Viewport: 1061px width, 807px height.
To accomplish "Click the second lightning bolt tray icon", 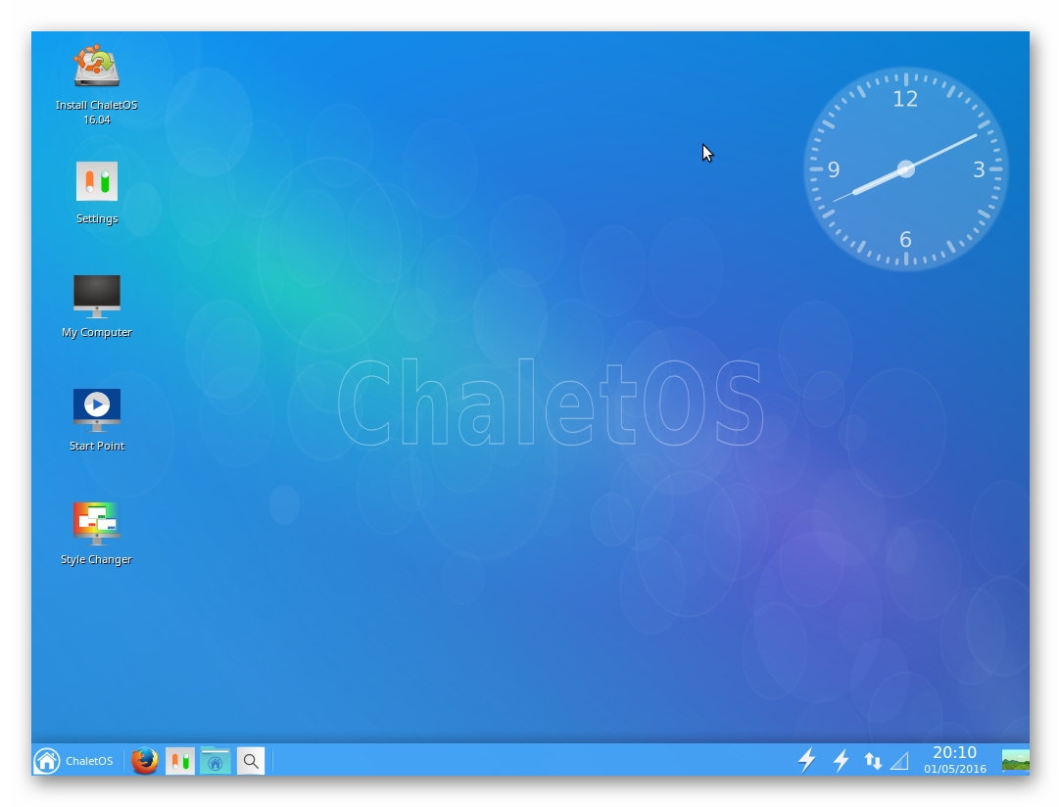I will click(842, 760).
